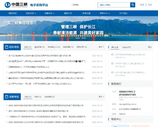The width and height of the screenshot is (158, 127).
Task: Open the 三峡e购 link in the header
Action: 75,5
